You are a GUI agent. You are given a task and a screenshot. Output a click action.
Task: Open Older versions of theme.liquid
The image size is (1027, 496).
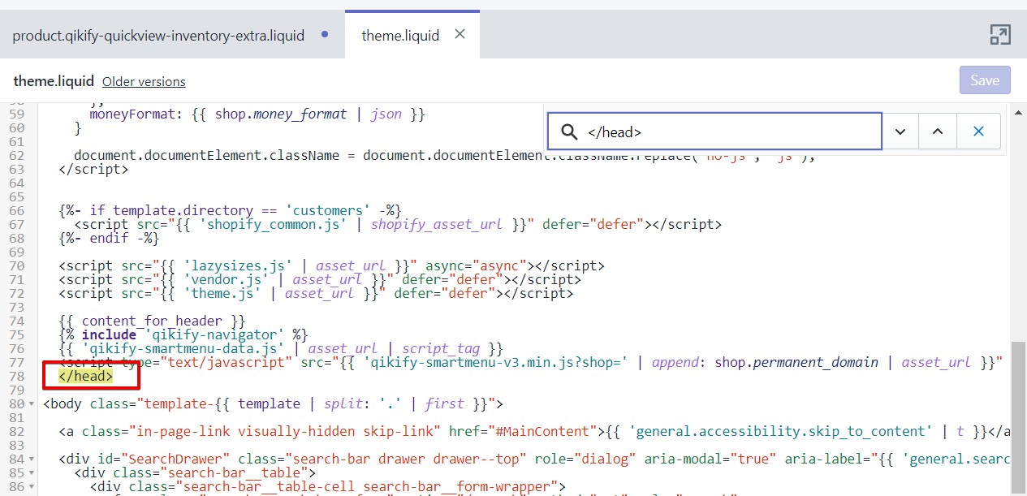pyautogui.click(x=144, y=82)
